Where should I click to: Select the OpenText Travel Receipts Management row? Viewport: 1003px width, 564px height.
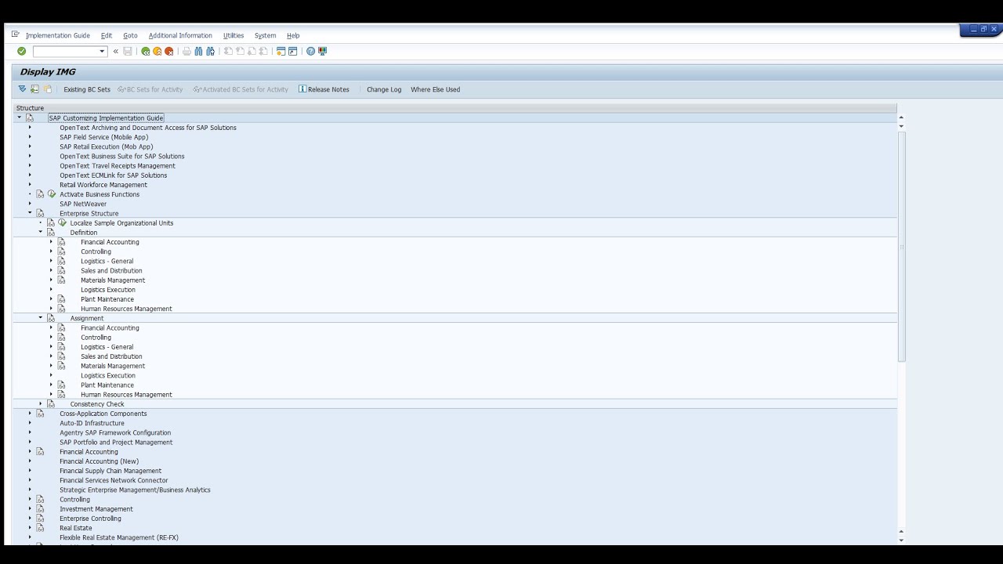(118, 166)
